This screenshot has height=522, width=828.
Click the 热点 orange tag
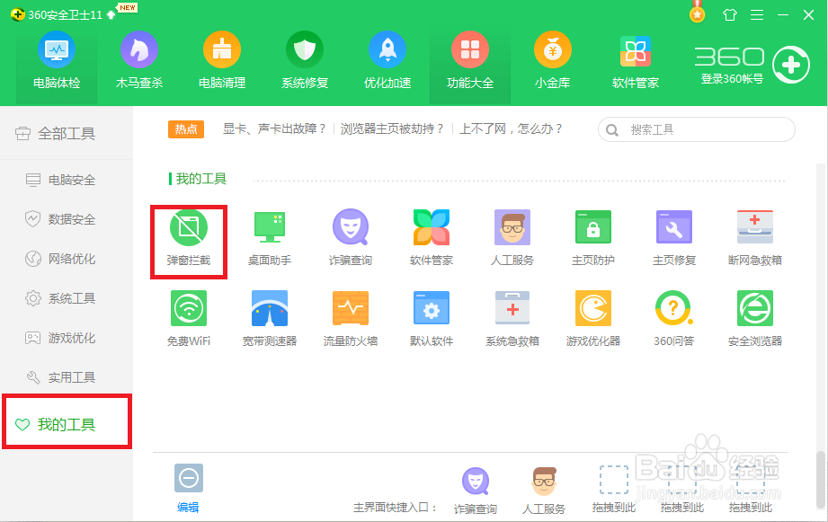(186, 129)
